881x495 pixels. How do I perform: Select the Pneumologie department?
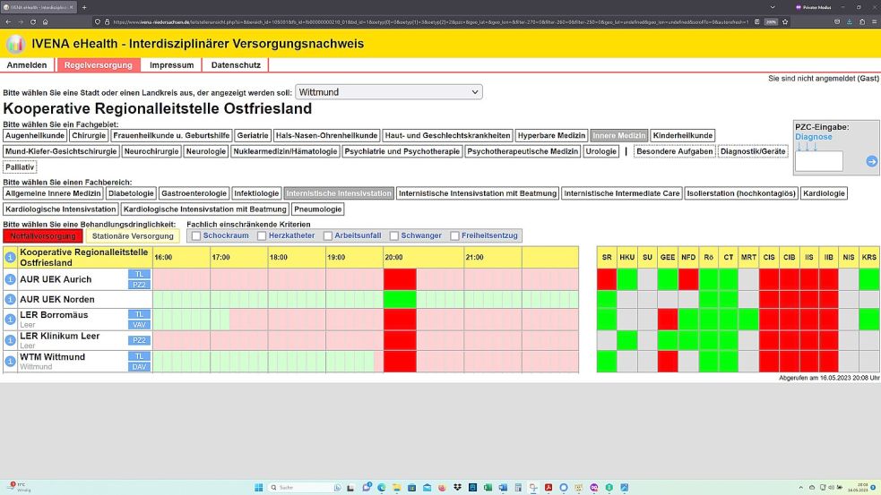318,209
